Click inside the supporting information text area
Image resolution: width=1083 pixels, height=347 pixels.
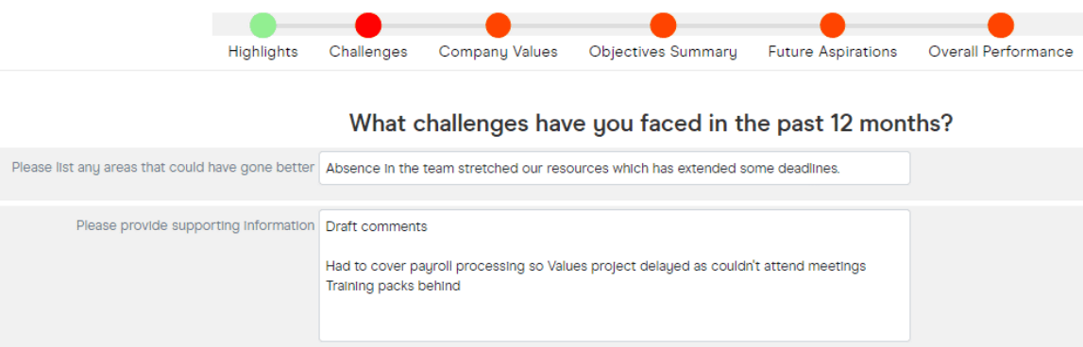[x=615, y=275]
